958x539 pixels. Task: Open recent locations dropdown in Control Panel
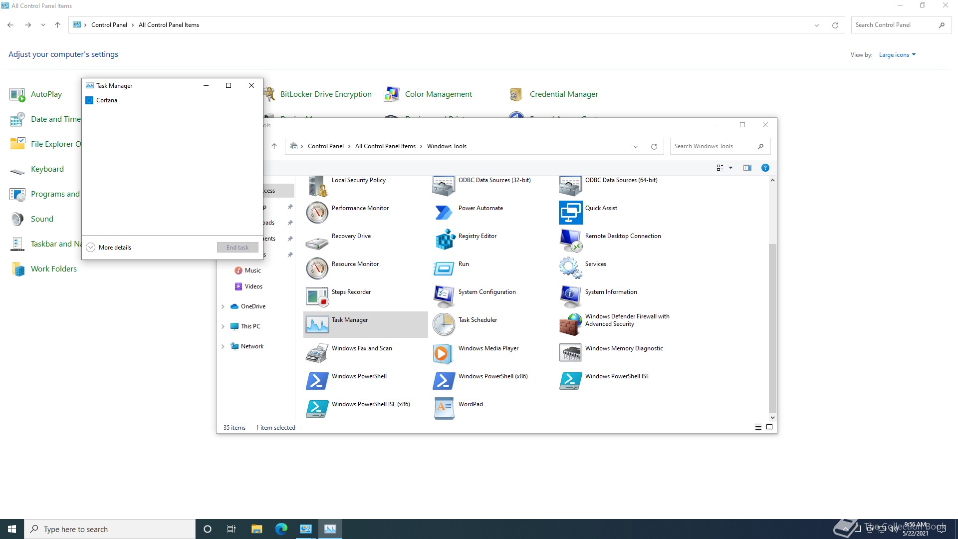43,25
